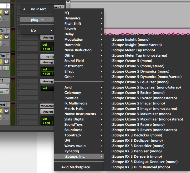Open the Dither category
Screen dimensions: 190x173
[79, 55]
